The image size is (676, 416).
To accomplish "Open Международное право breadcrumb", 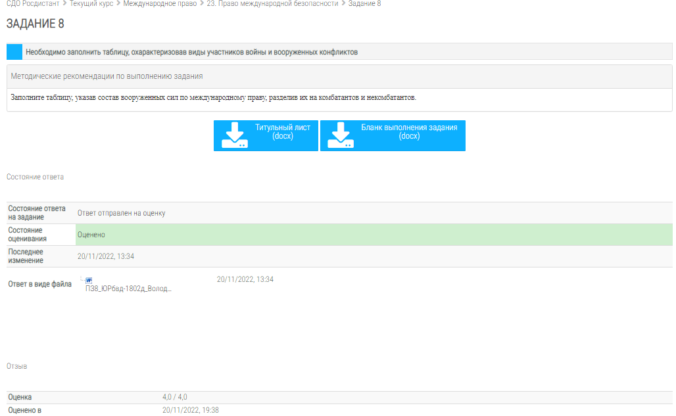I will (160, 3).
